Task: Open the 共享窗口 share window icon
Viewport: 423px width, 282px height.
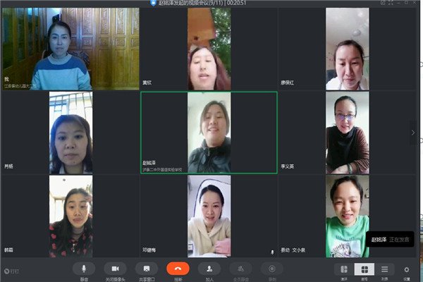Action: pos(147,269)
